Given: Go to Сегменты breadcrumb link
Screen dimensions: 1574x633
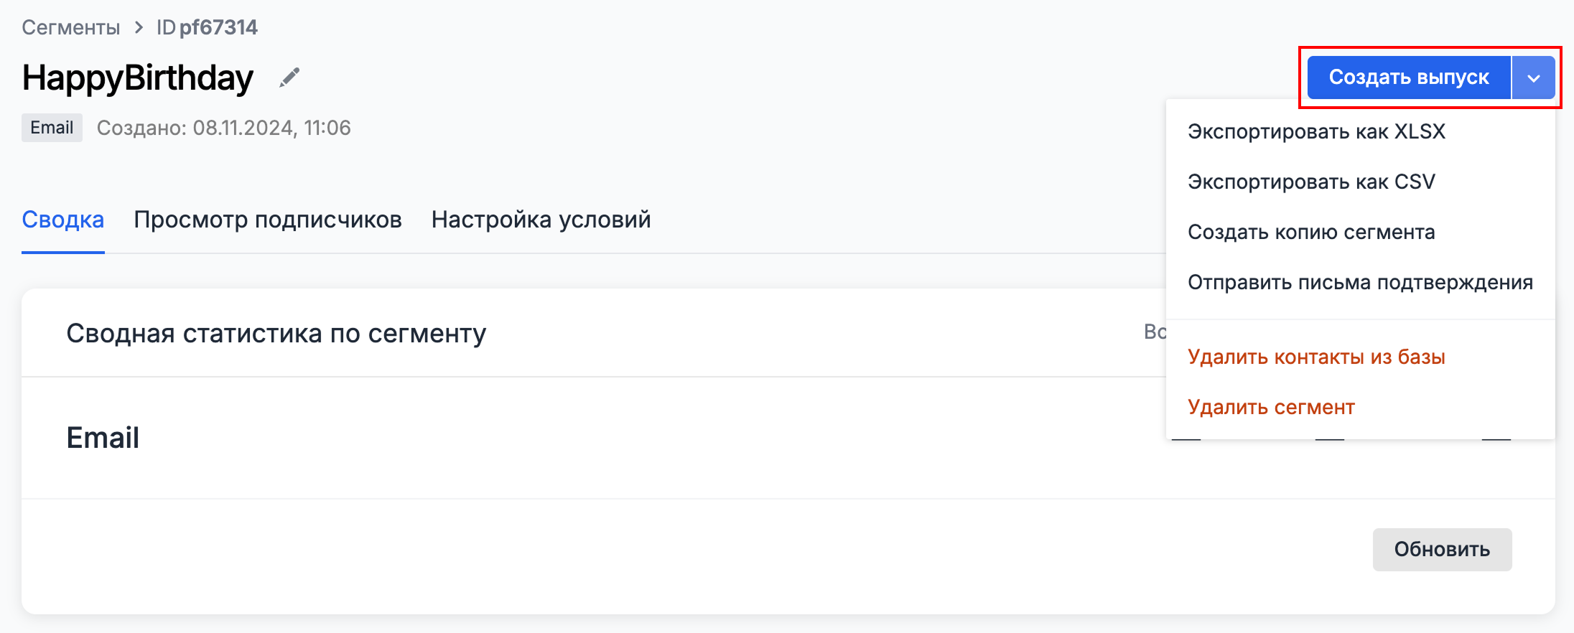Looking at the screenshot, I should click(71, 27).
